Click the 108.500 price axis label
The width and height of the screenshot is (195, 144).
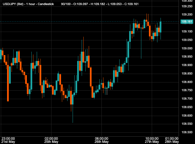(x=187, y=132)
